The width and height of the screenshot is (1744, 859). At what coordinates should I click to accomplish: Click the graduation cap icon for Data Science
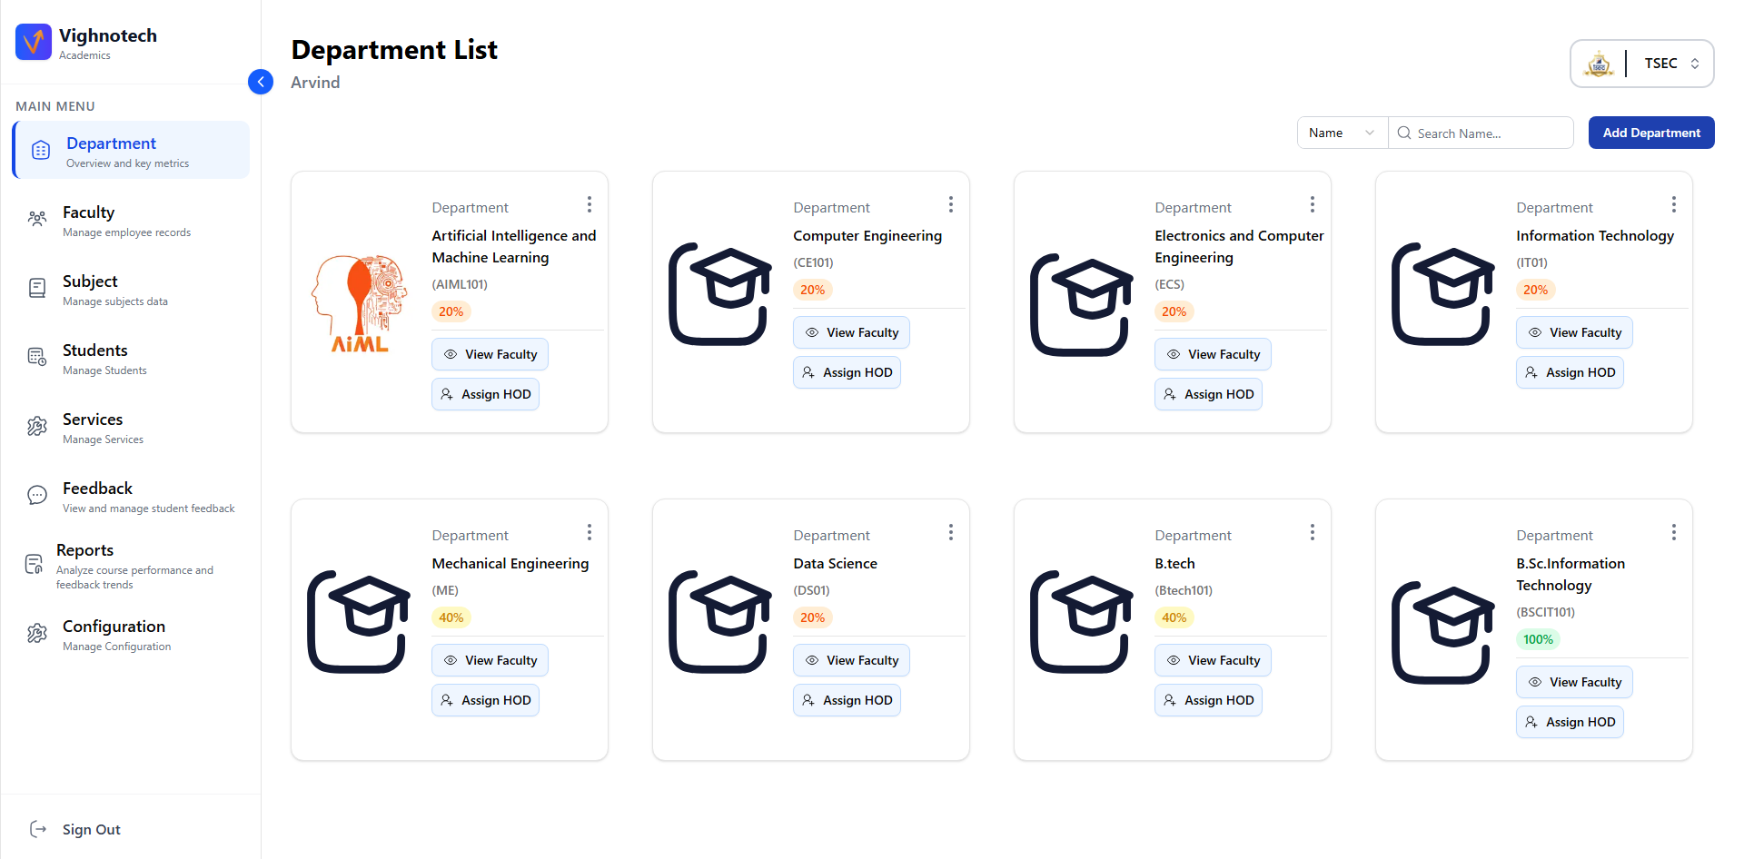coord(719,622)
